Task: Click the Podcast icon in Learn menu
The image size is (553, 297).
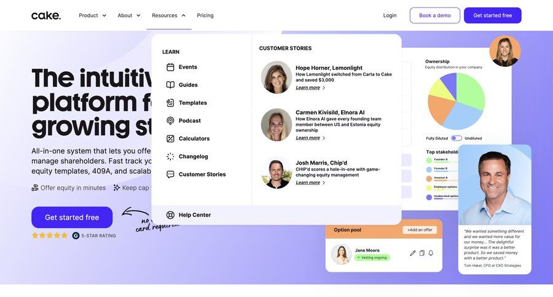Action: tap(170, 121)
